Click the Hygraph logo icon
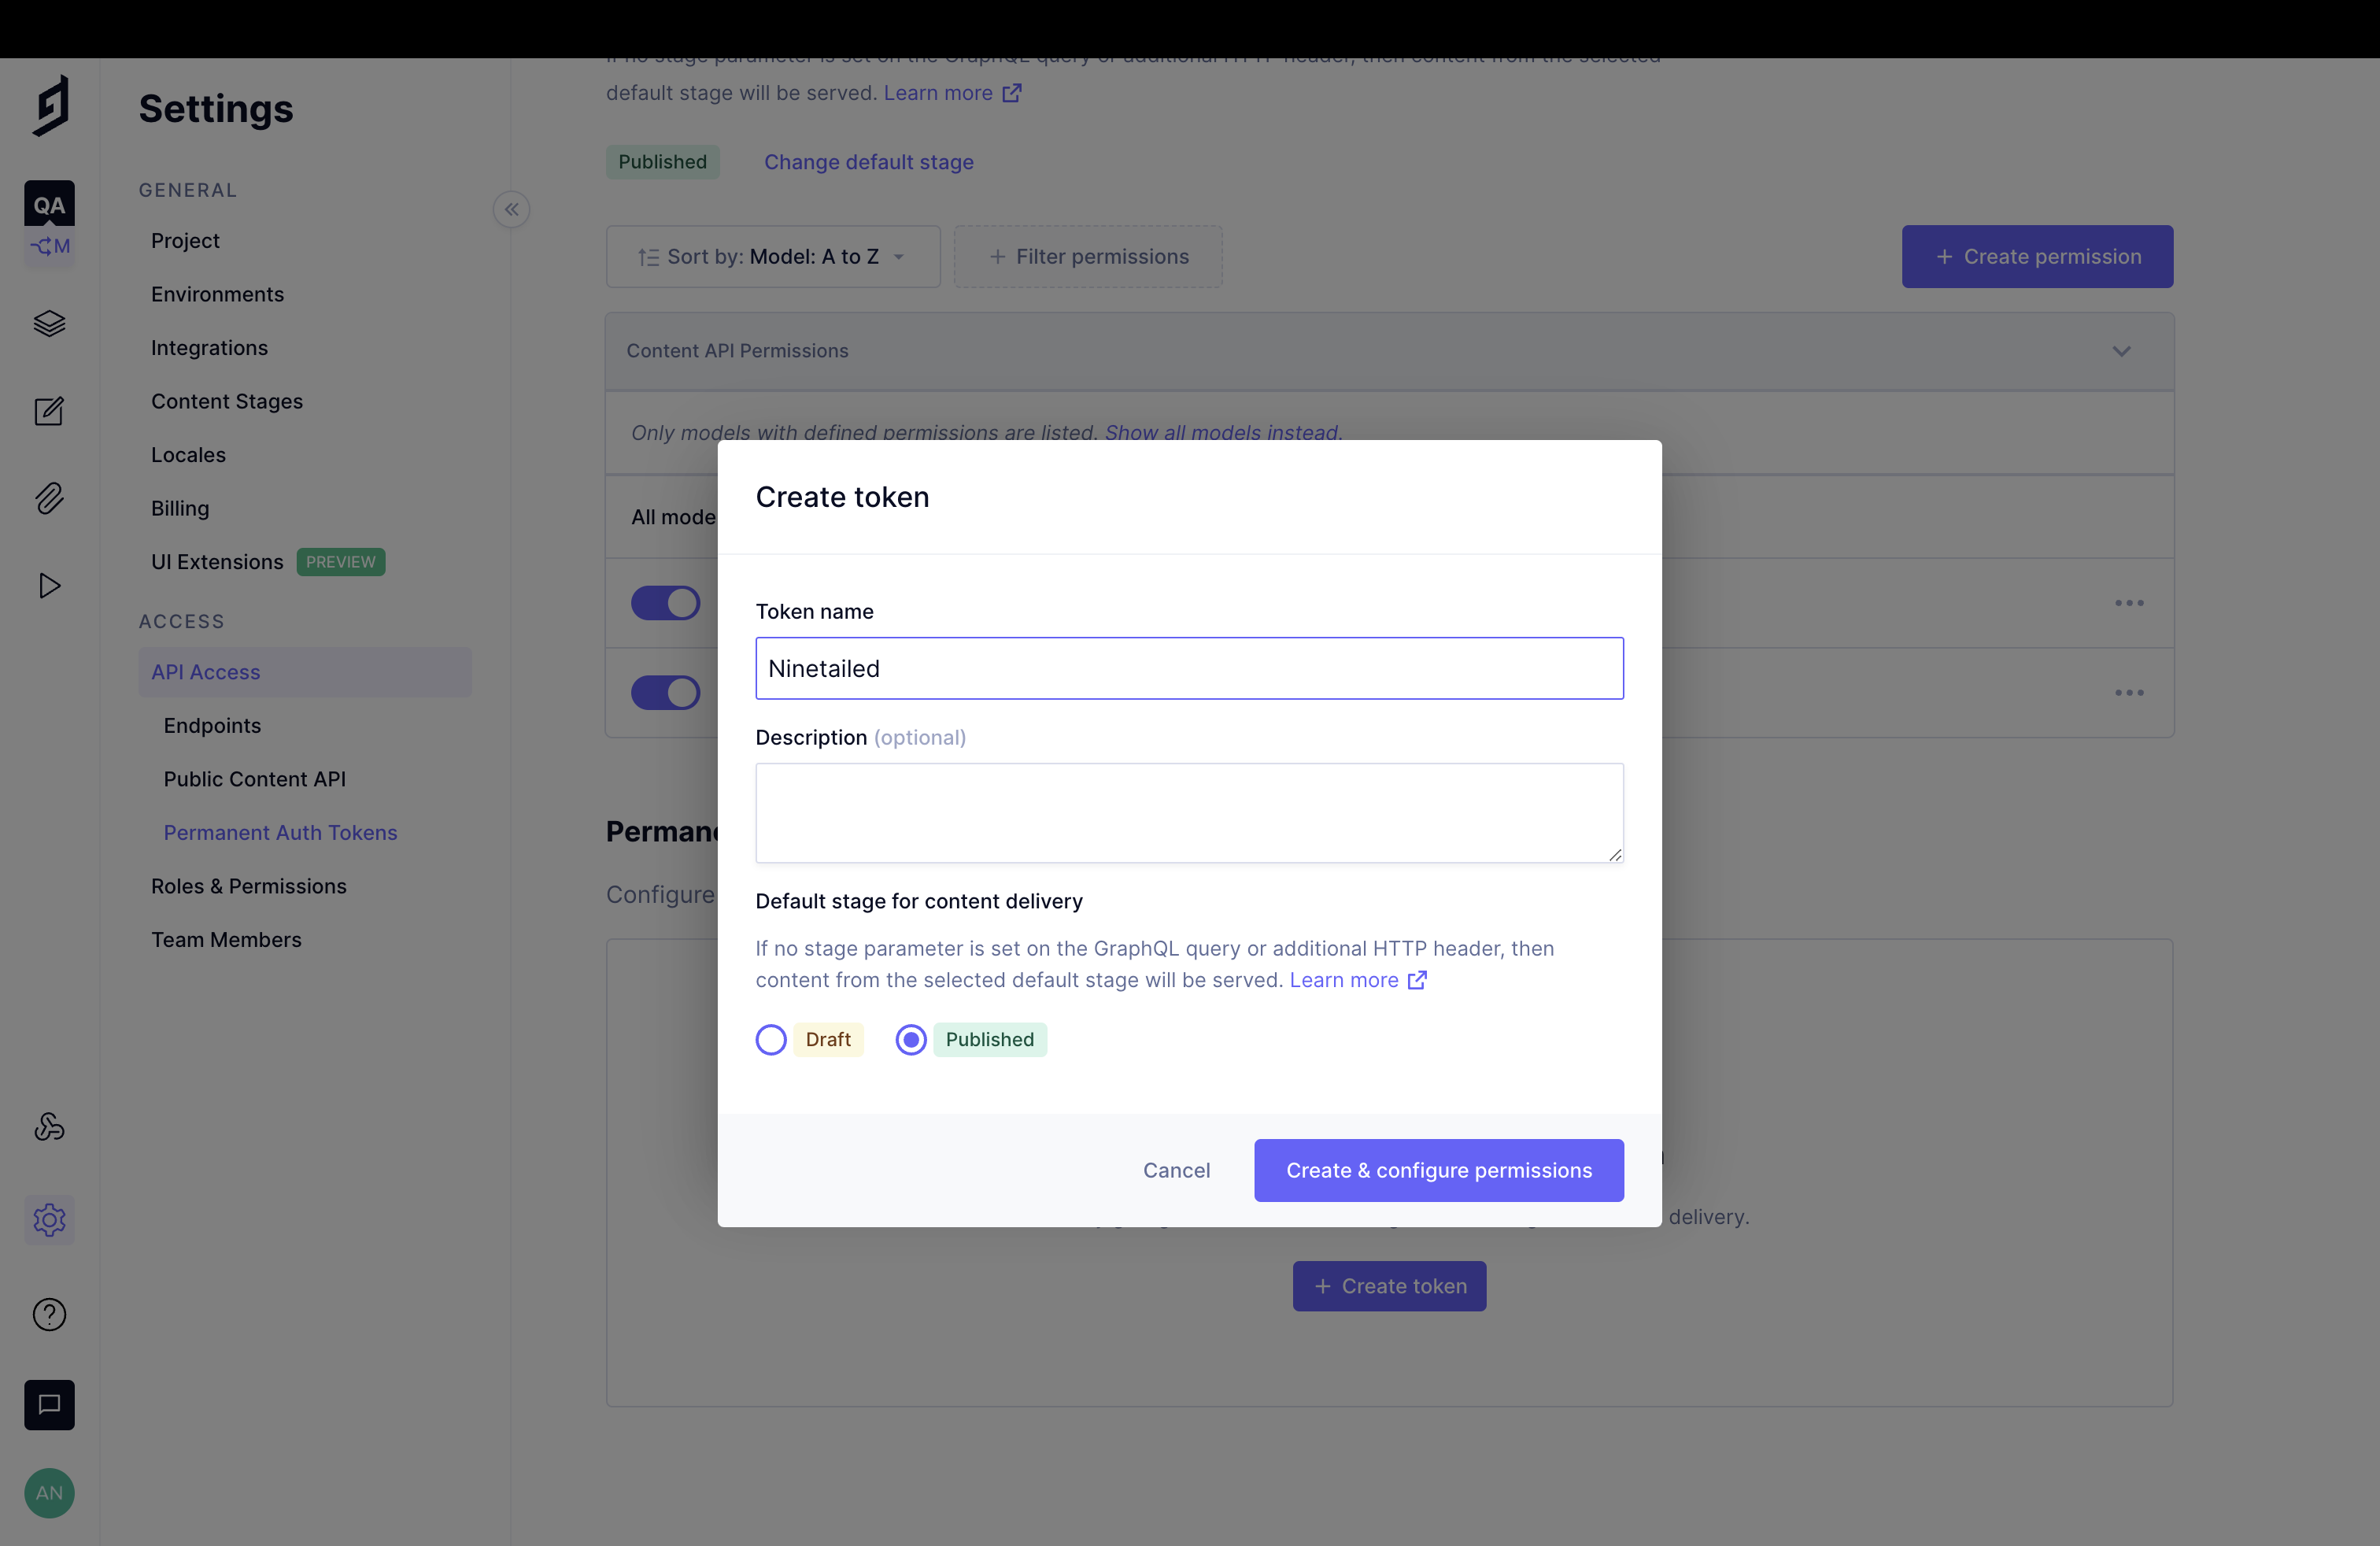2380x1546 pixels. coord(50,106)
